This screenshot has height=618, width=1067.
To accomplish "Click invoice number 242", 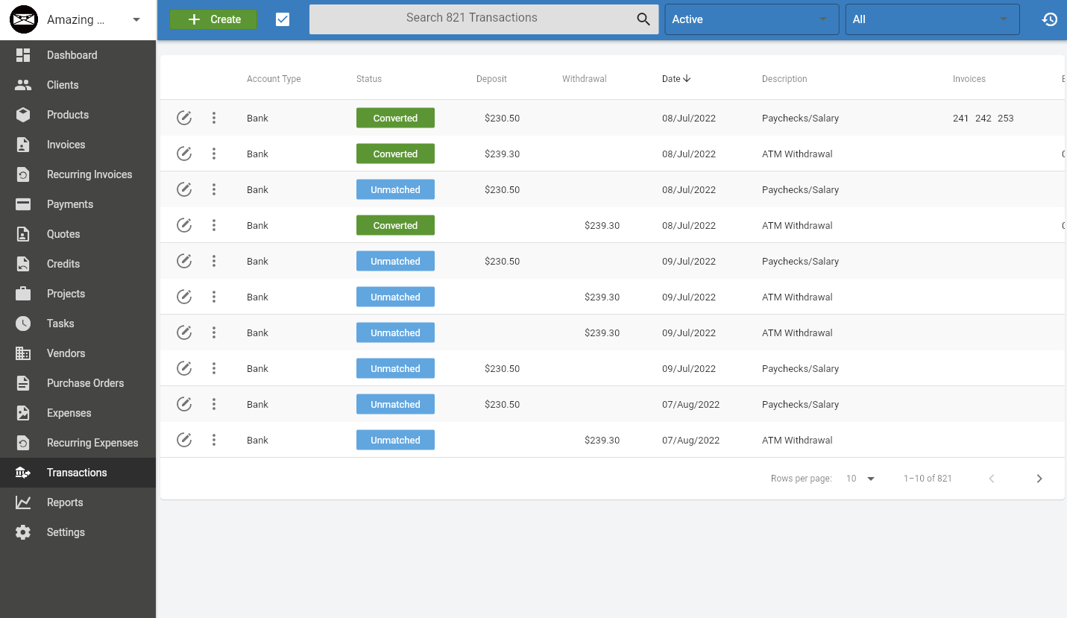I will pos(983,118).
